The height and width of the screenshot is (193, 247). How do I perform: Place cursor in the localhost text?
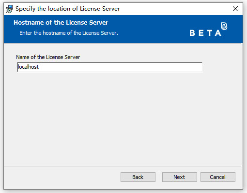coord(28,67)
